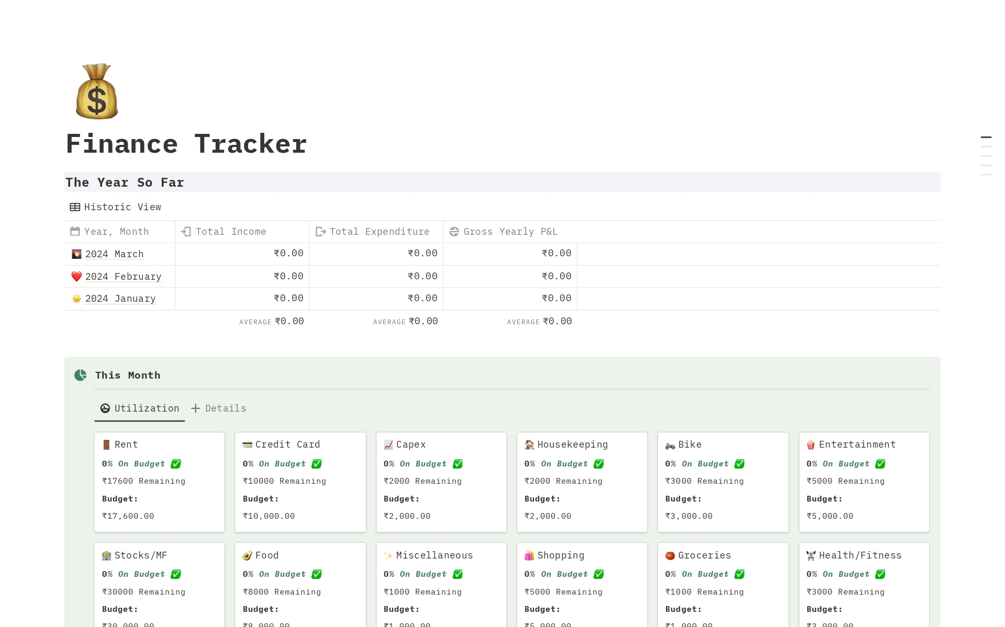Click the calendar icon in Year, Month column
The width and height of the screenshot is (1005, 627).
[75, 231]
